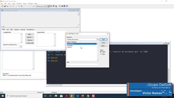Viewport: 174px width, 98px height.
Task: Click the Add button in Add Table dialog
Action: pos(104,39)
